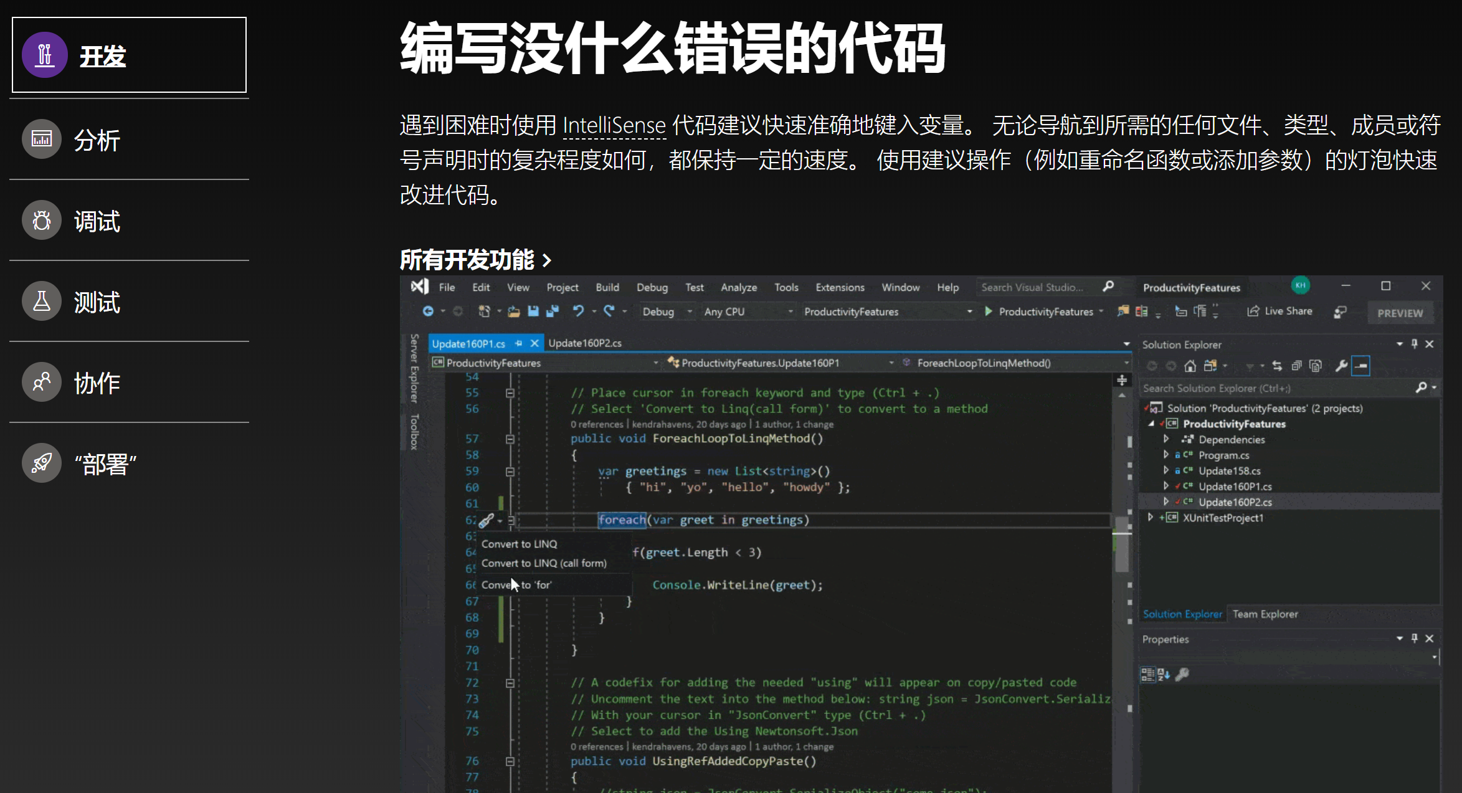Image resolution: width=1462 pixels, height=793 pixels.
Task: Select Update160P2.cs in Solution Explorer
Action: click(1289, 502)
